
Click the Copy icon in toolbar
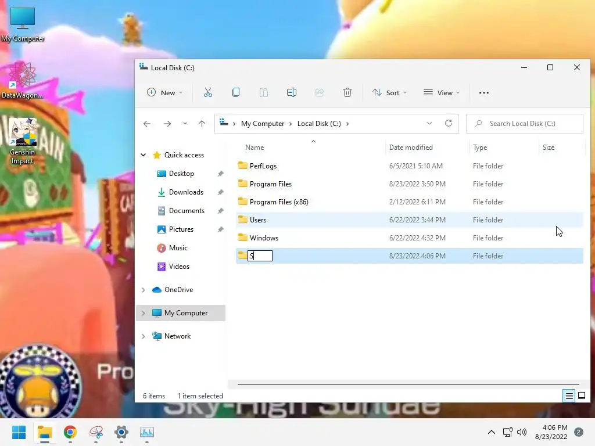236,92
